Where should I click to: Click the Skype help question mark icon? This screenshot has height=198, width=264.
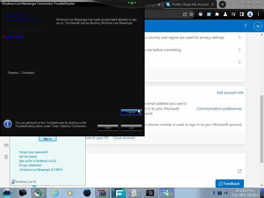click(x=245, y=26)
